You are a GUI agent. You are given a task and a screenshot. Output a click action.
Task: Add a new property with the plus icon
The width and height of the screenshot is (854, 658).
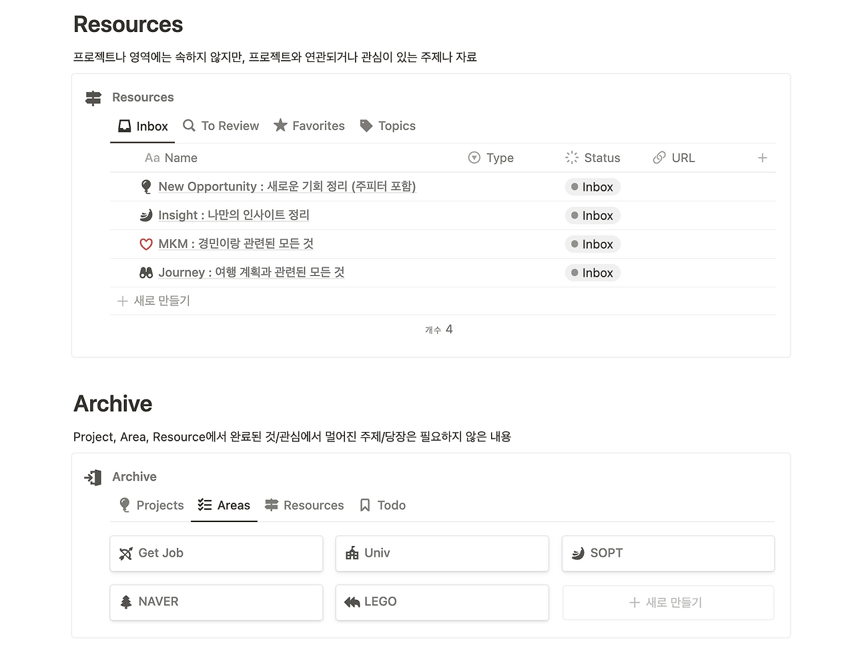pos(762,158)
